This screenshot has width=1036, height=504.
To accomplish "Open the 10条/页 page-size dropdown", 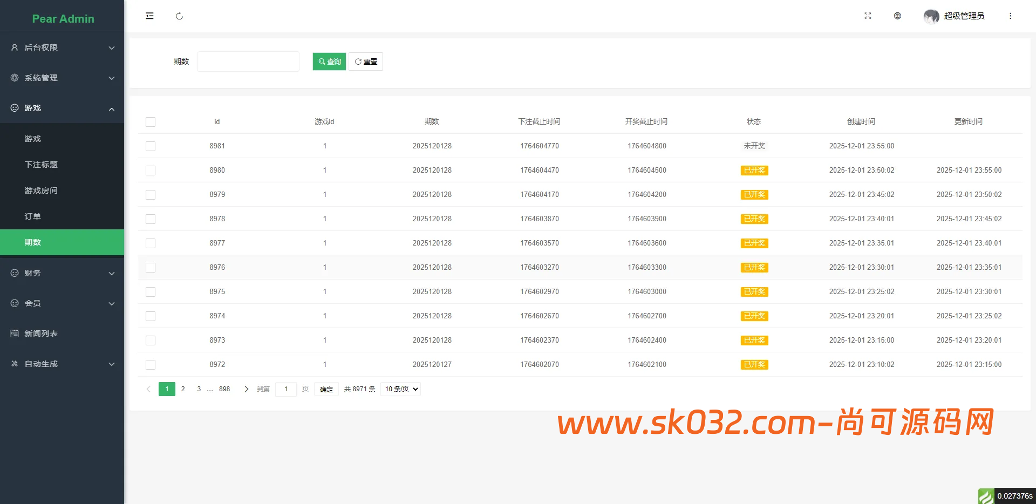I will click(400, 389).
